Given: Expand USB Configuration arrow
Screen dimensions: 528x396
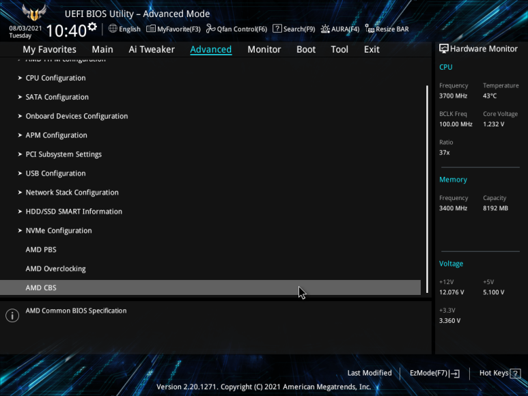Looking at the screenshot, I should pos(20,173).
